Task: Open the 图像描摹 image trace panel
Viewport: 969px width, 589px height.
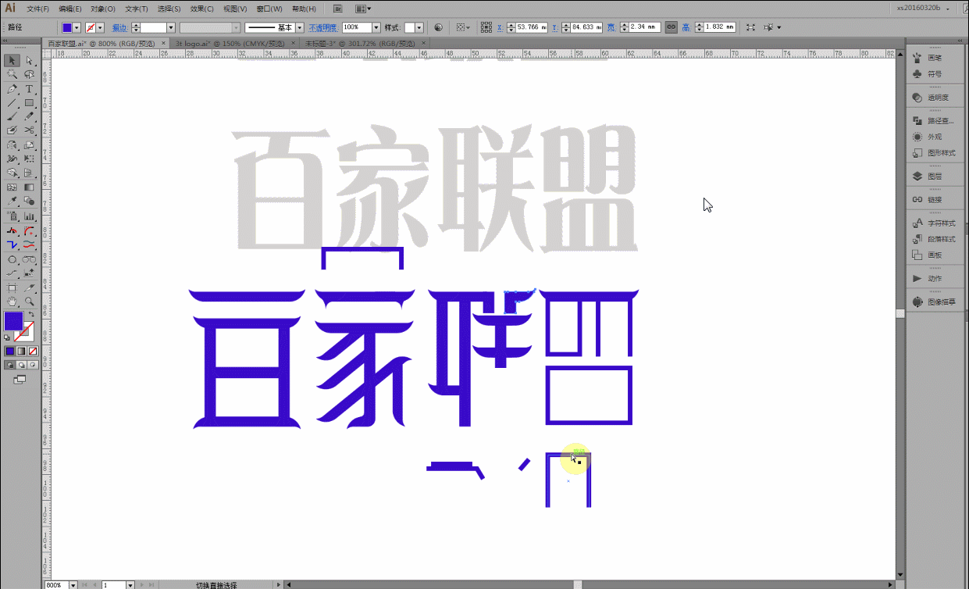Action: pyautogui.click(x=934, y=302)
